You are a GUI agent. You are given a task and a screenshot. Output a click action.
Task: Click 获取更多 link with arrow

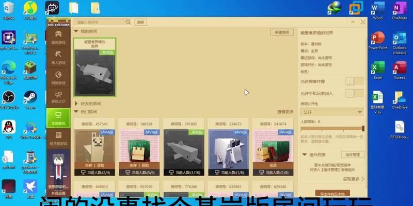[354, 179]
